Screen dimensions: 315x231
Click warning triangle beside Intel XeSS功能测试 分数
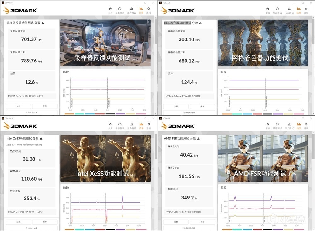(41, 139)
